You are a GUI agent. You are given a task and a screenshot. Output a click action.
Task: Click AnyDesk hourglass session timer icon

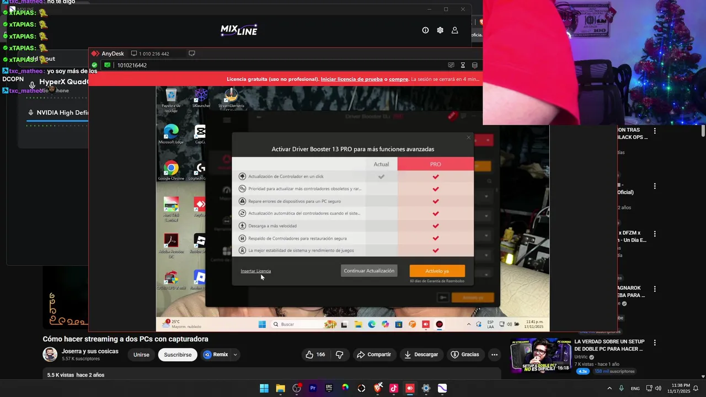(463, 65)
